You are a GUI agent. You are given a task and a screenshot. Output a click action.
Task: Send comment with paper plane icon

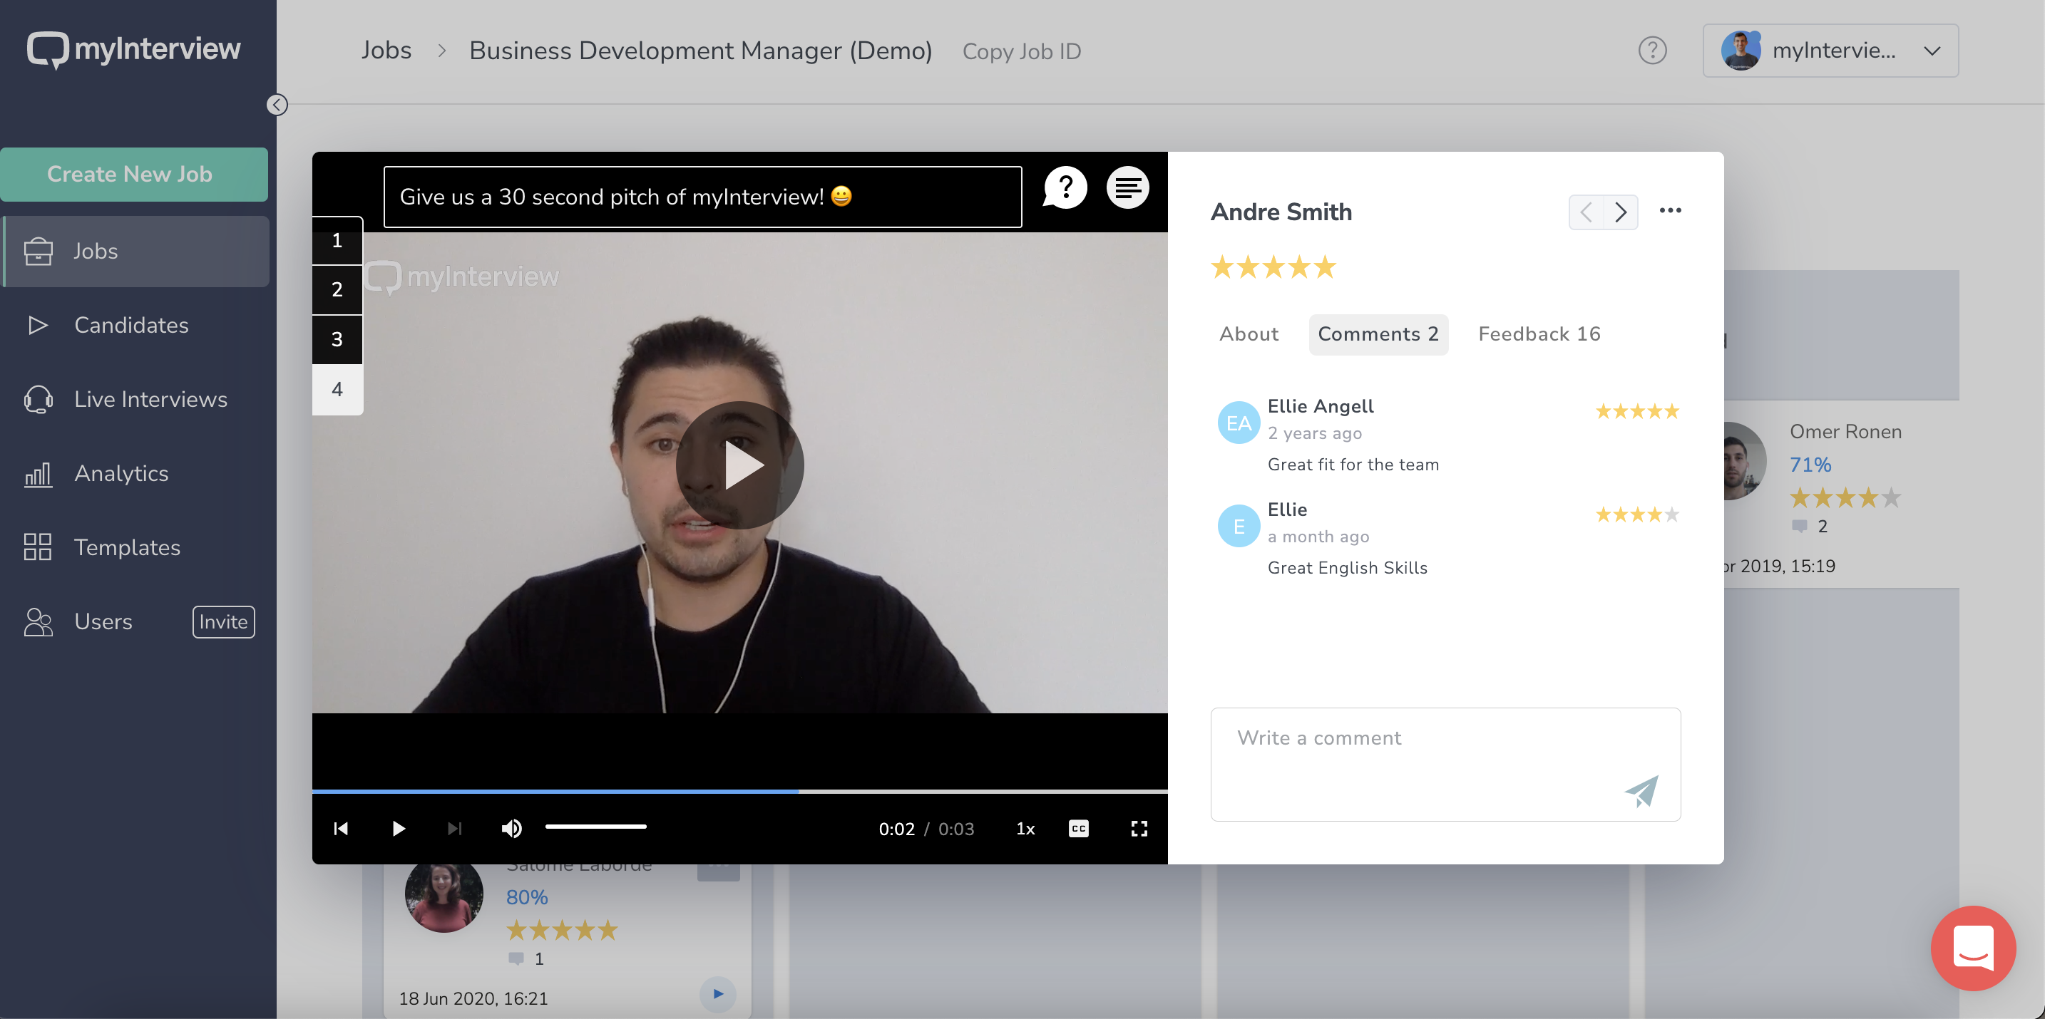1641,790
